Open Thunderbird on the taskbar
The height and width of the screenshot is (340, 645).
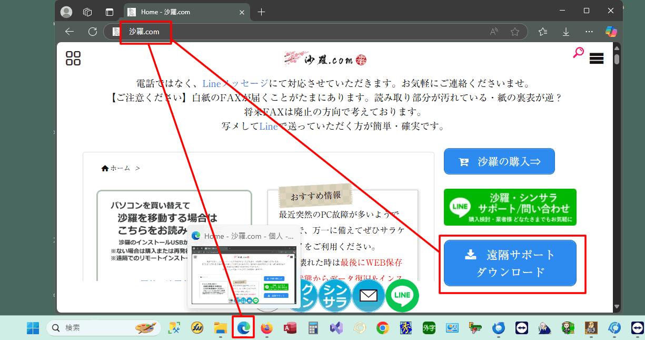pos(498,328)
